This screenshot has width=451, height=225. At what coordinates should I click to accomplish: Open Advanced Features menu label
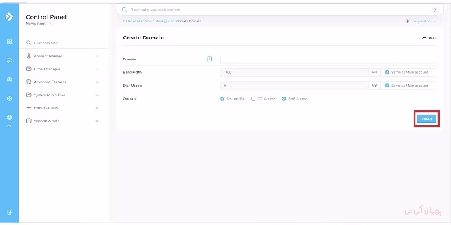tap(50, 82)
